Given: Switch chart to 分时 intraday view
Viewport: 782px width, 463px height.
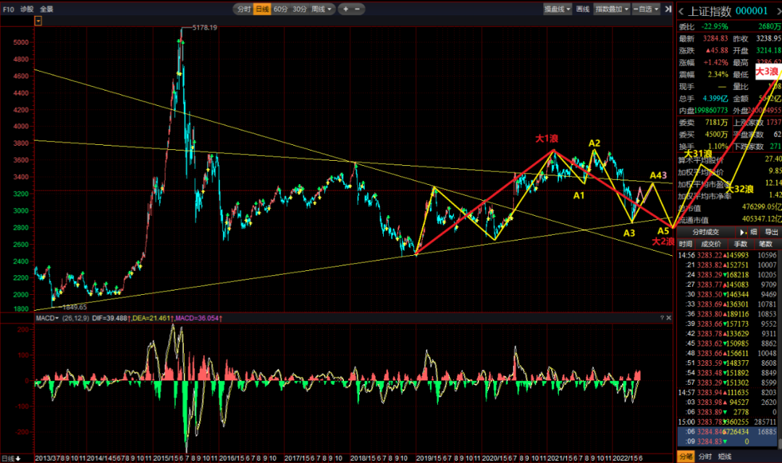Looking at the screenshot, I should coord(243,9).
